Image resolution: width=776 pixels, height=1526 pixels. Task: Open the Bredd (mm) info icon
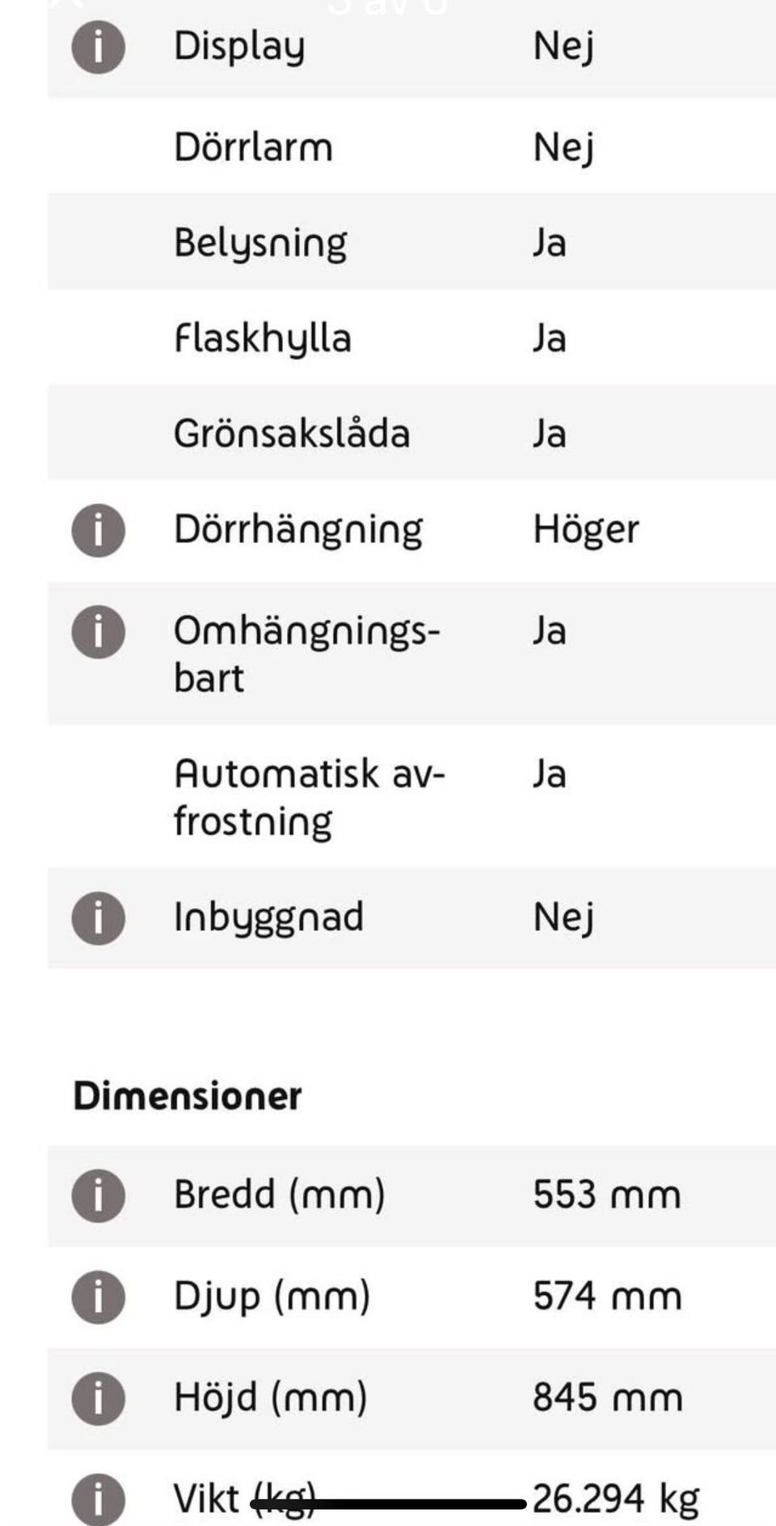98,1195
